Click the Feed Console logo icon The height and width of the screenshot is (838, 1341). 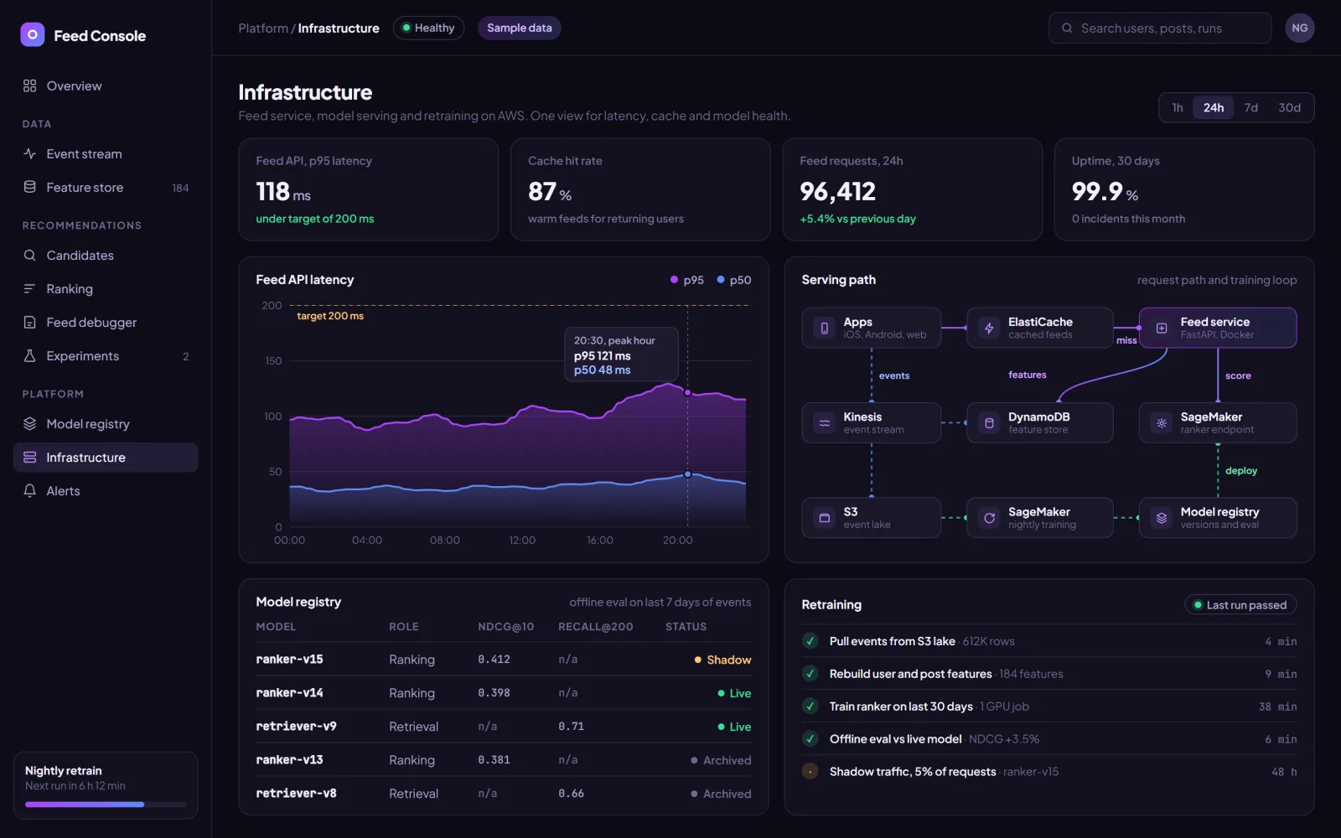tap(33, 35)
